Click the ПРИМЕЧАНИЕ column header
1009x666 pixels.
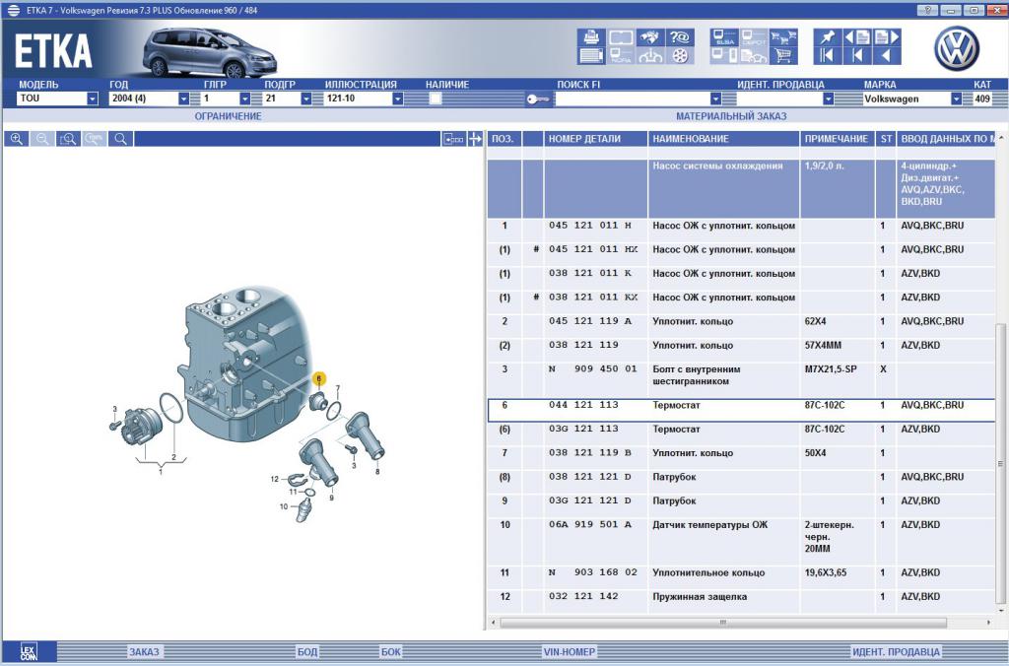[x=837, y=139]
